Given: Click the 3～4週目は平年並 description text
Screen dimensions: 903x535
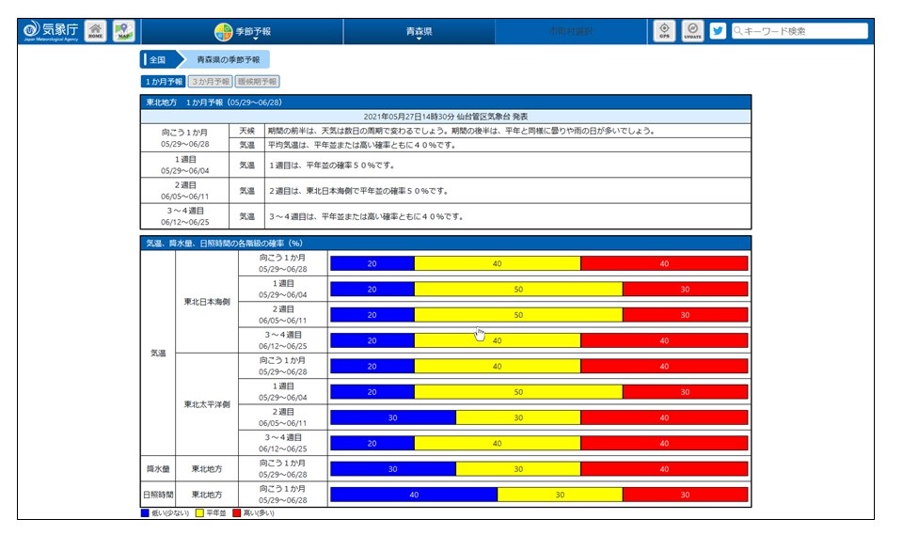Looking at the screenshot, I should pos(366,216).
